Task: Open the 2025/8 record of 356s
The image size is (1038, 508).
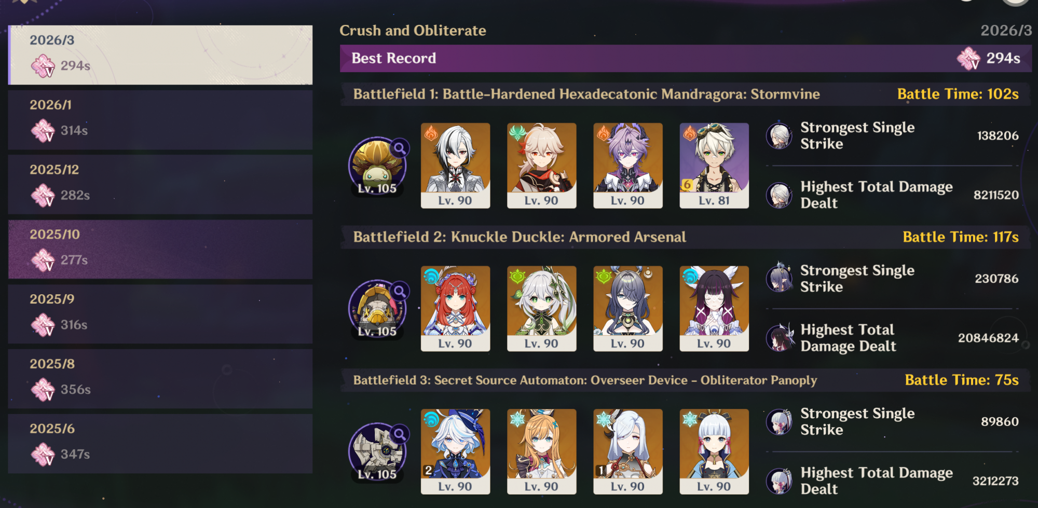Action: (x=160, y=379)
